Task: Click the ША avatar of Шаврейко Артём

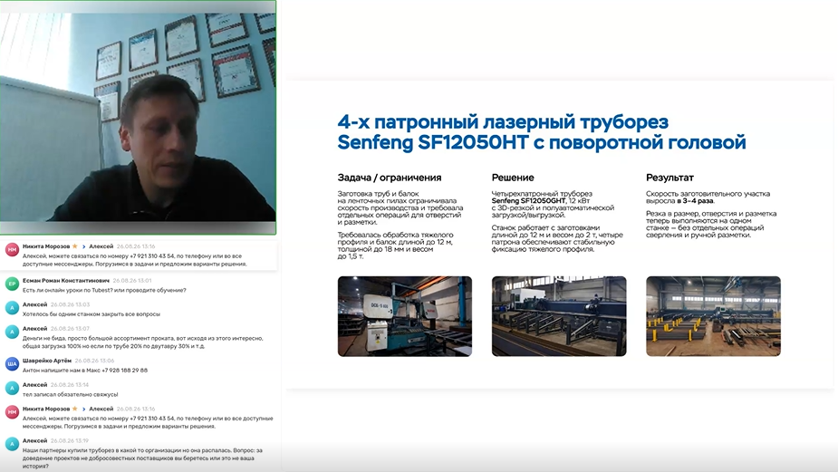Action: (12, 364)
